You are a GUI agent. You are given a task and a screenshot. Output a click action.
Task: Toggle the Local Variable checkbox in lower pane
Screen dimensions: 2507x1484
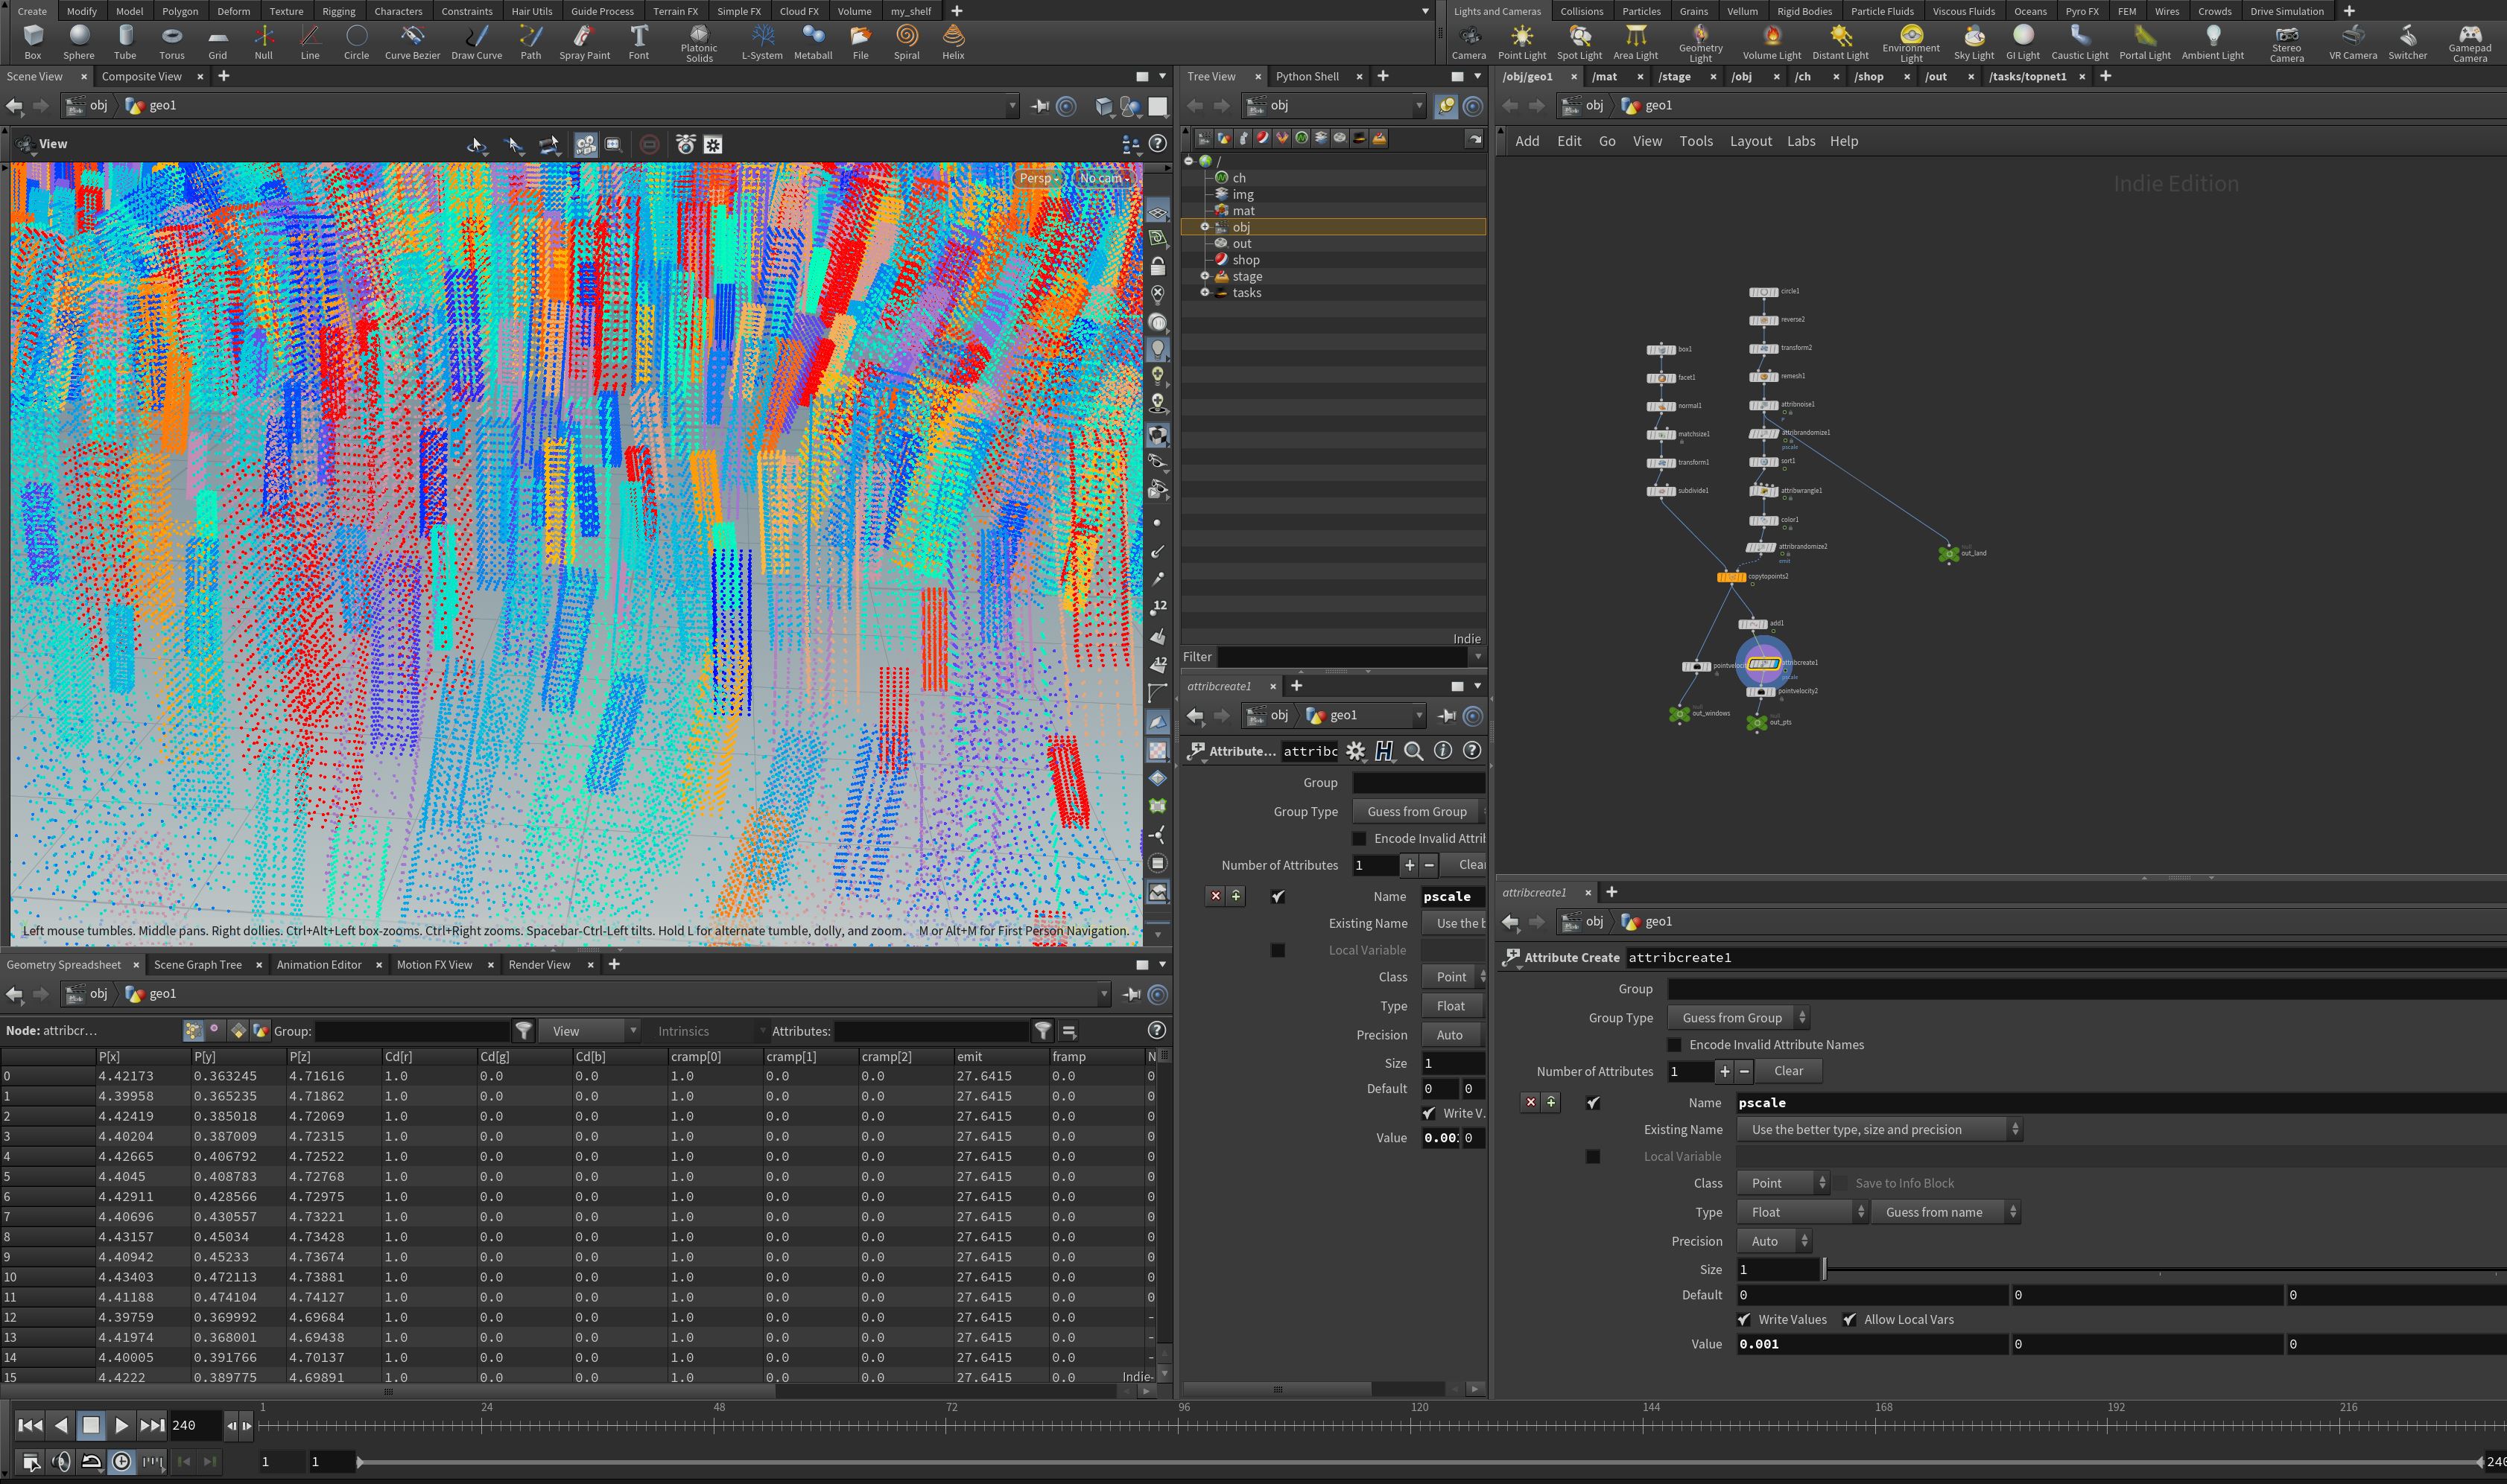coord(1593,1156)
